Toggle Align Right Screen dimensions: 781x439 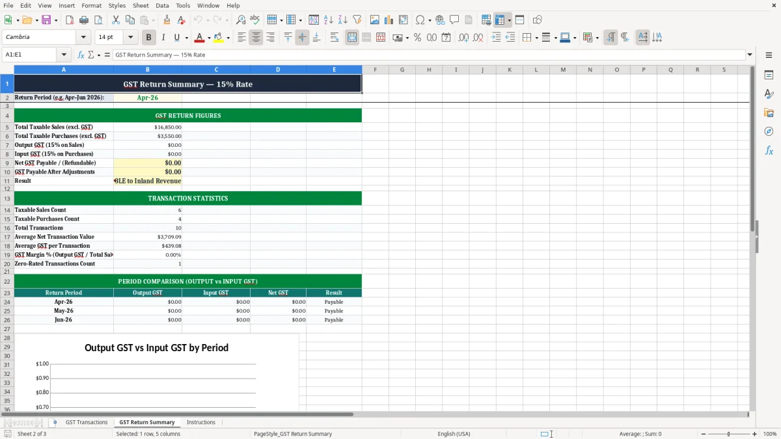[x=270, y=38]
